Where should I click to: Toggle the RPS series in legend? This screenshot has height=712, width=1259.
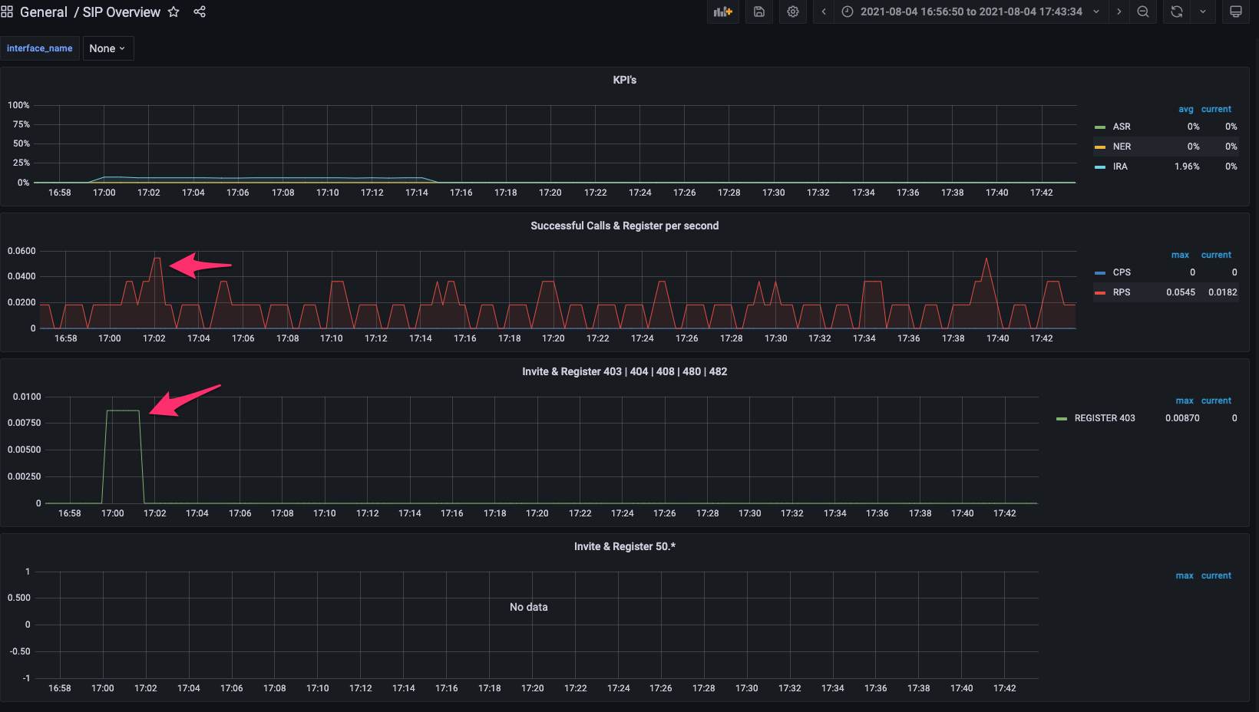[1122, 292]
